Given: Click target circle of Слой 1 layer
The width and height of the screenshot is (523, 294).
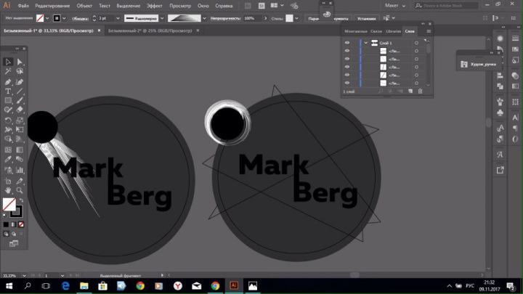Looking at the screenshot, I should pyautogui.click(x=416, y=43).
